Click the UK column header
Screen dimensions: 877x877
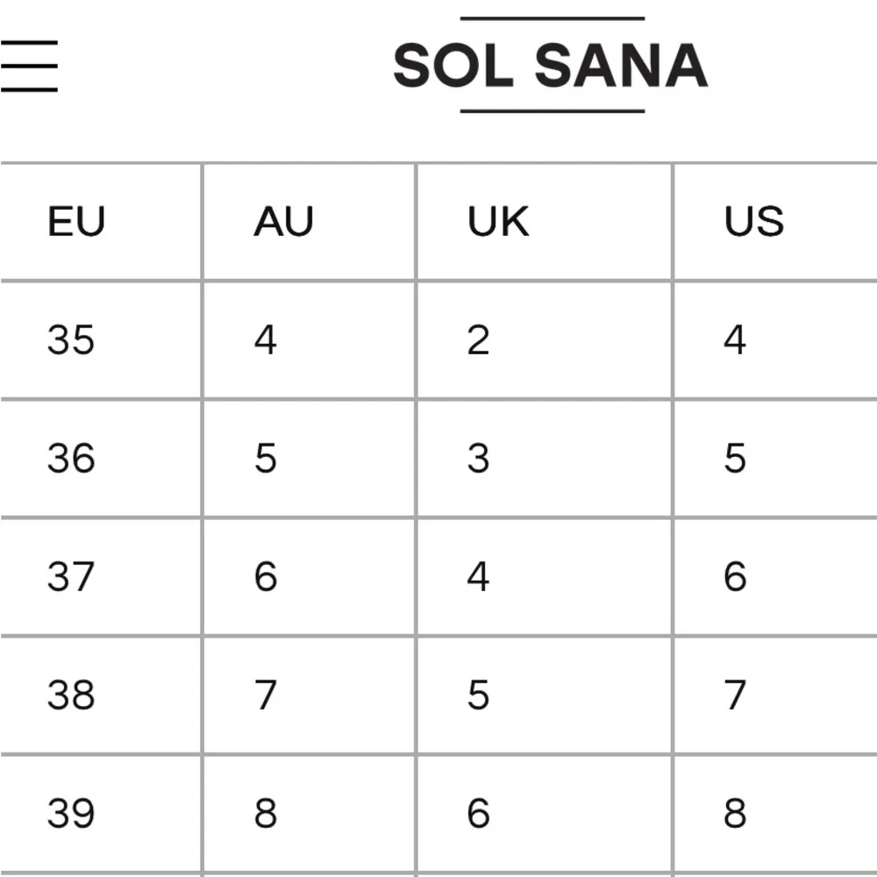[498, 222]
